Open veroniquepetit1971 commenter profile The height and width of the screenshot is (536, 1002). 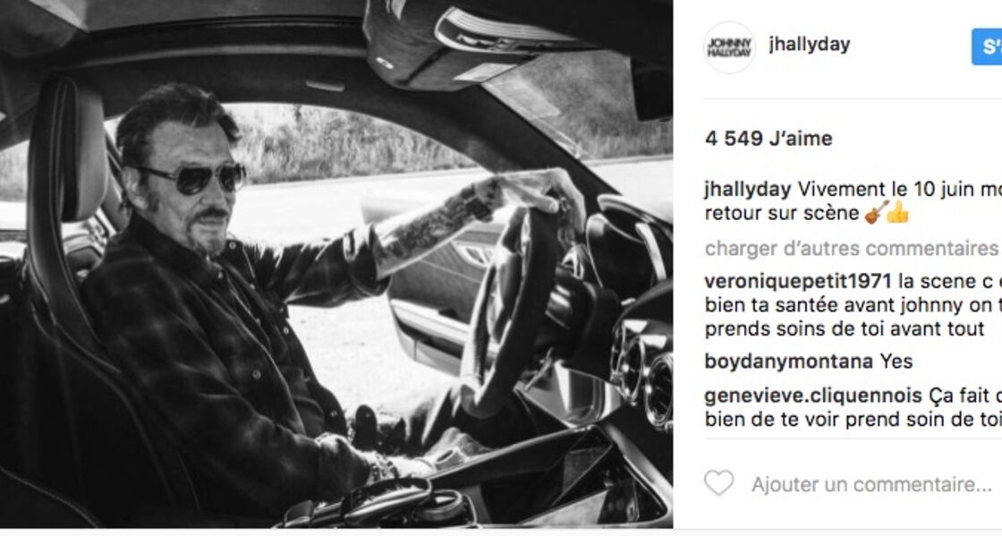(x=798, y=281)
